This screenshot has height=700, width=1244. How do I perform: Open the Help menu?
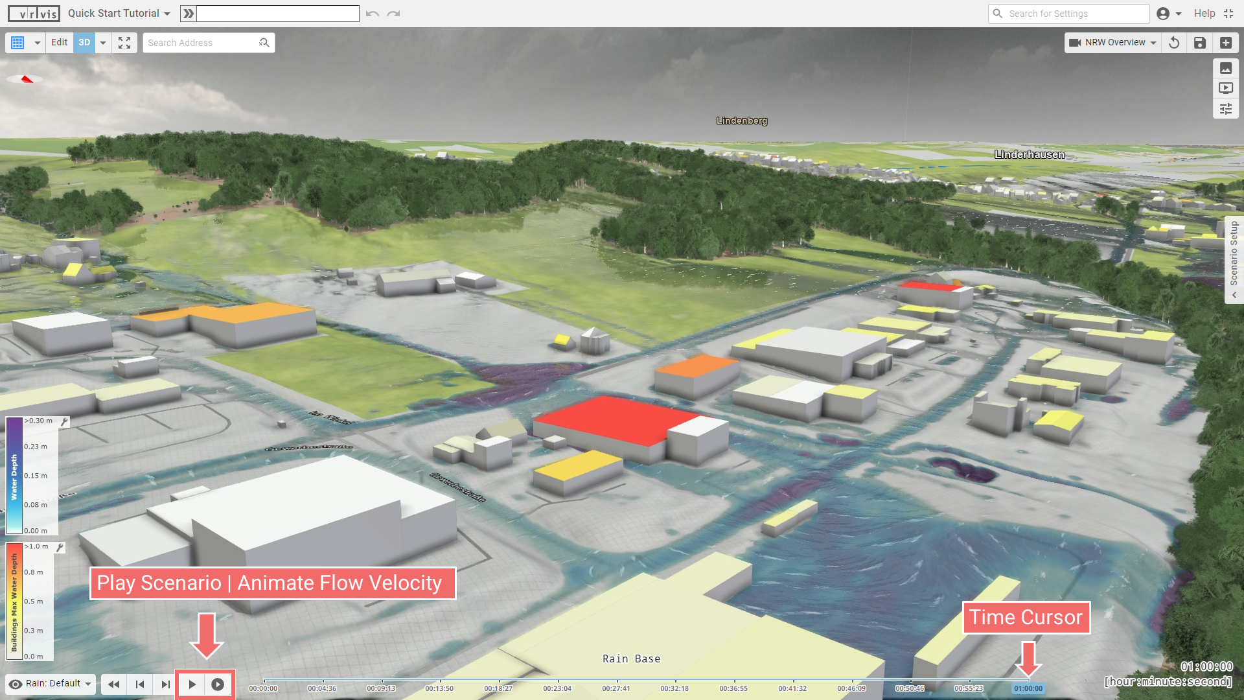[x=1204, y=13]
